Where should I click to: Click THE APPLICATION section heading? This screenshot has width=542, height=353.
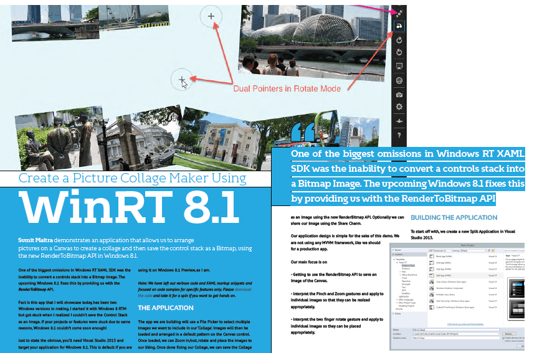coord(166,308)
